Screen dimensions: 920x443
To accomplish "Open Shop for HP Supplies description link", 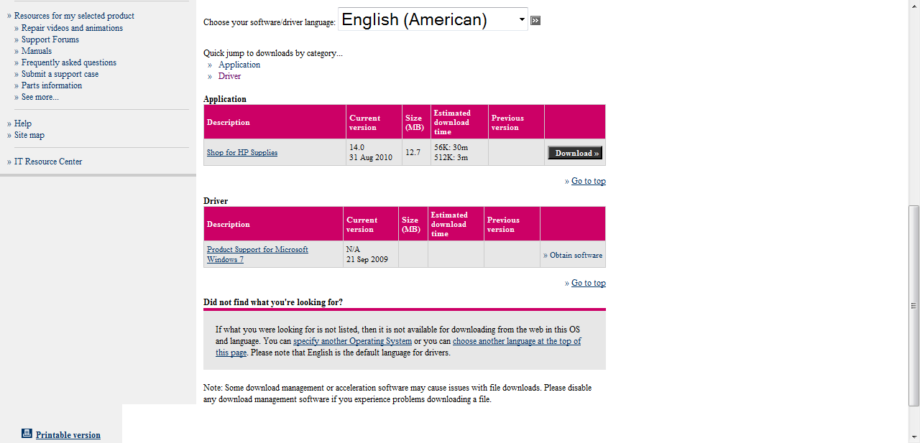I will point(241,153).
